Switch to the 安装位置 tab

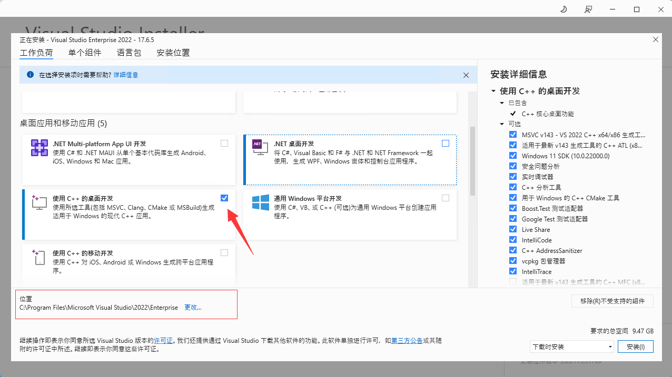(173, 53)
